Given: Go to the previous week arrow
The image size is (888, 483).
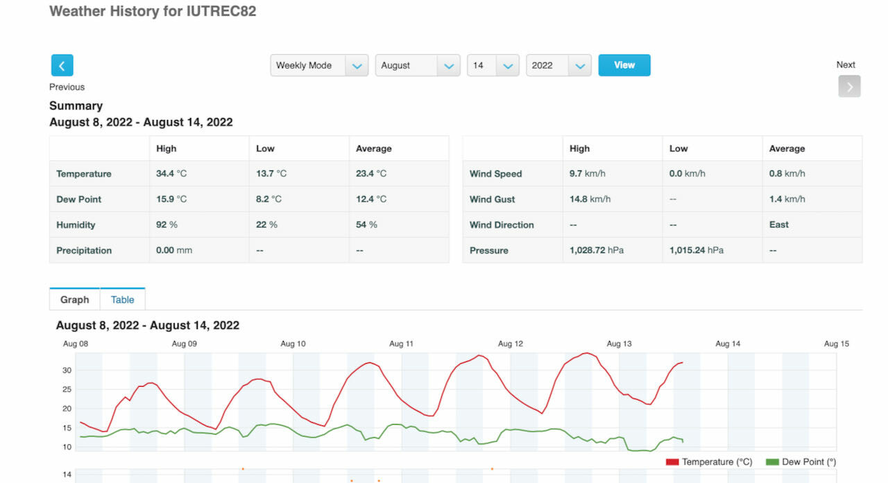Looking at the screenshot, I should point(62,65).
